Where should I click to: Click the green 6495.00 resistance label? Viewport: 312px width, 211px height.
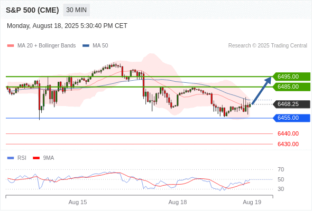point(291,76)
